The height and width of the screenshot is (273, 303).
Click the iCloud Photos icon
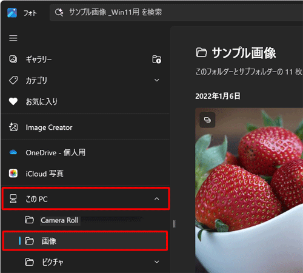click(13, 174)
